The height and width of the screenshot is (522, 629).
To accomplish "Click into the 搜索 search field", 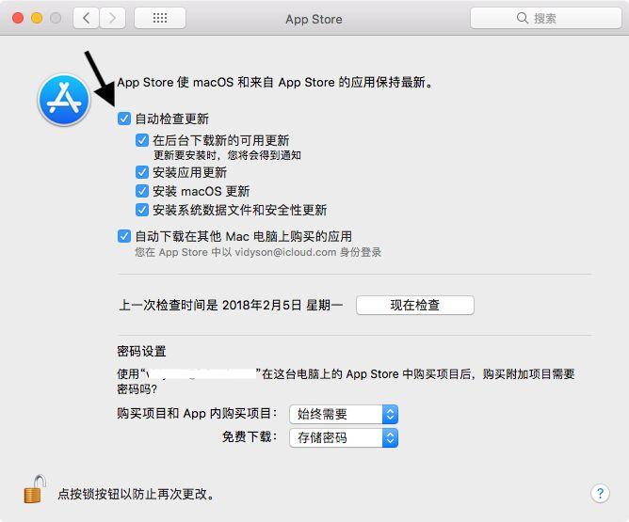I will tap(545, 18).
